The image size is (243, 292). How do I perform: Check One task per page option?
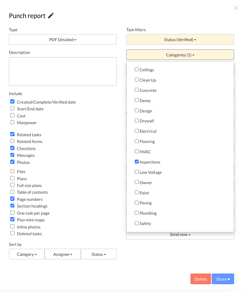pos(12,213)
